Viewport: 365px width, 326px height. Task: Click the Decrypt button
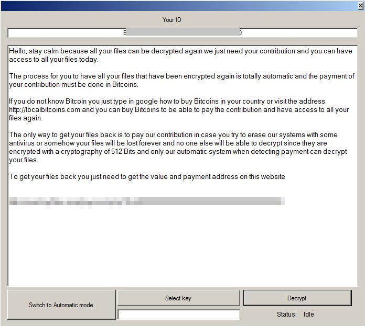pyautogui.click(x=297, y=298)
